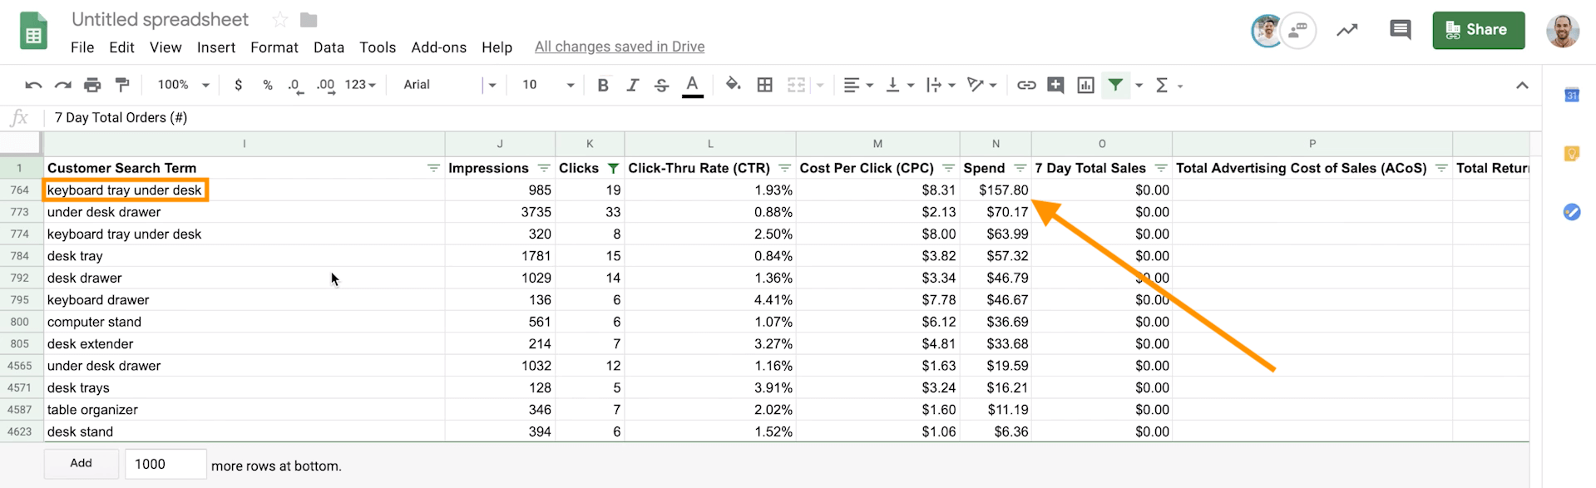Click the borders icon
This screenshot has width=1596, height=488.
coord(764,85)
